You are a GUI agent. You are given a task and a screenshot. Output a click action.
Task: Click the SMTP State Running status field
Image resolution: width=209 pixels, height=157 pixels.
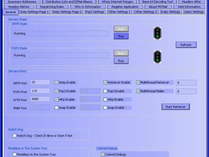coord(61,33)
